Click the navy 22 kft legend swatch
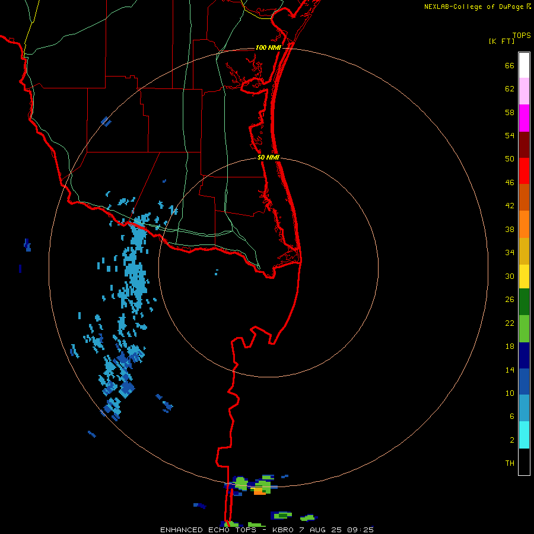534x534 pixels. tap(524, 355)
